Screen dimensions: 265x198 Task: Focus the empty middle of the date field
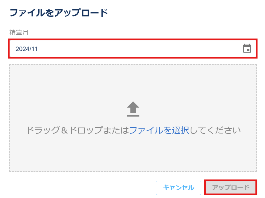(133, 49)
